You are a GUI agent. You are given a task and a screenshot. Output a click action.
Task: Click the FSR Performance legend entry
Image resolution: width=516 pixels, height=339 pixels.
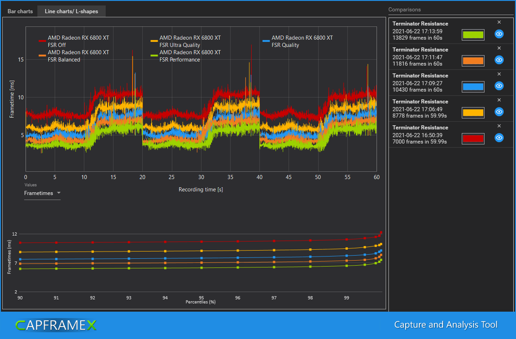(x=186, y=56)
